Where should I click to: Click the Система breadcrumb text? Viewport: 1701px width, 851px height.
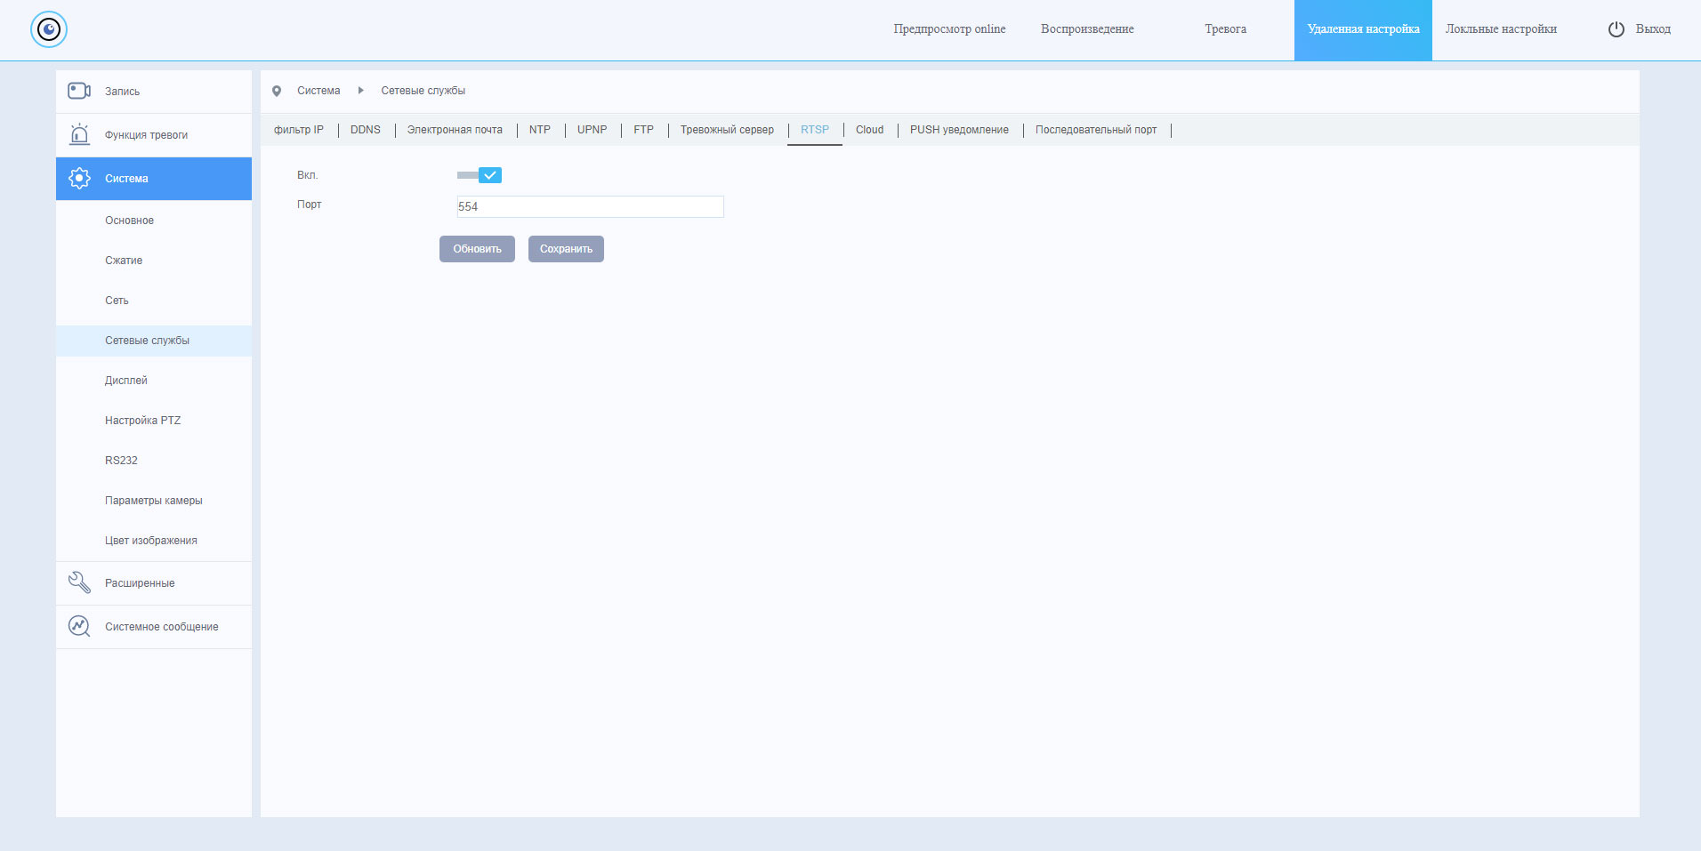[318, 91]
